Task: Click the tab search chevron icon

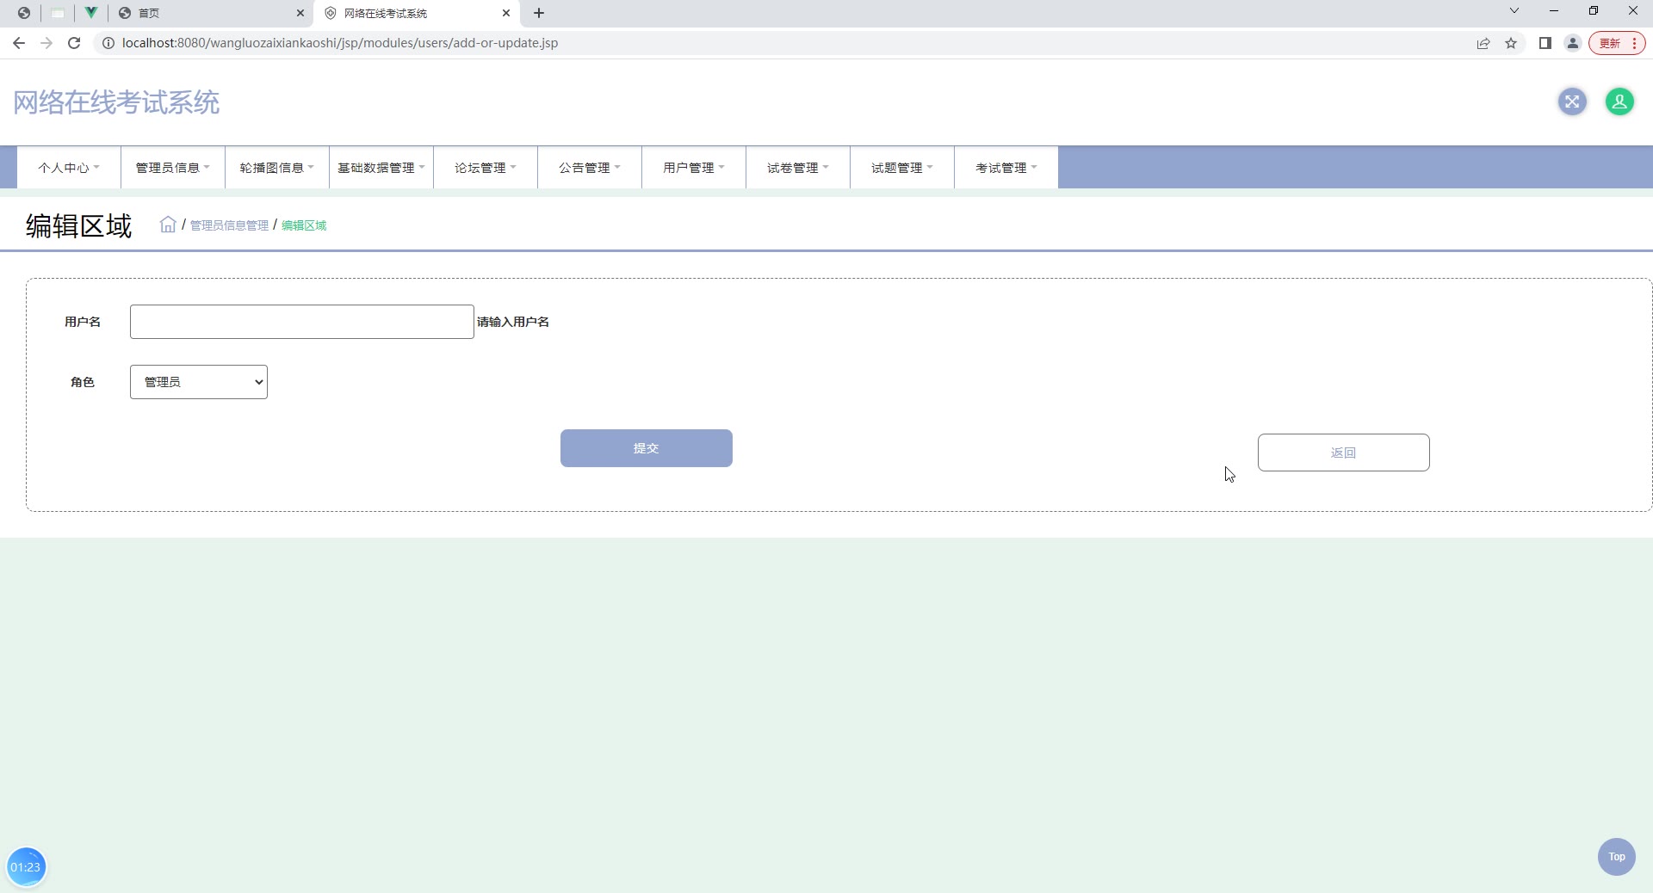Action: pyautogui.click(x=1514, y=11)
